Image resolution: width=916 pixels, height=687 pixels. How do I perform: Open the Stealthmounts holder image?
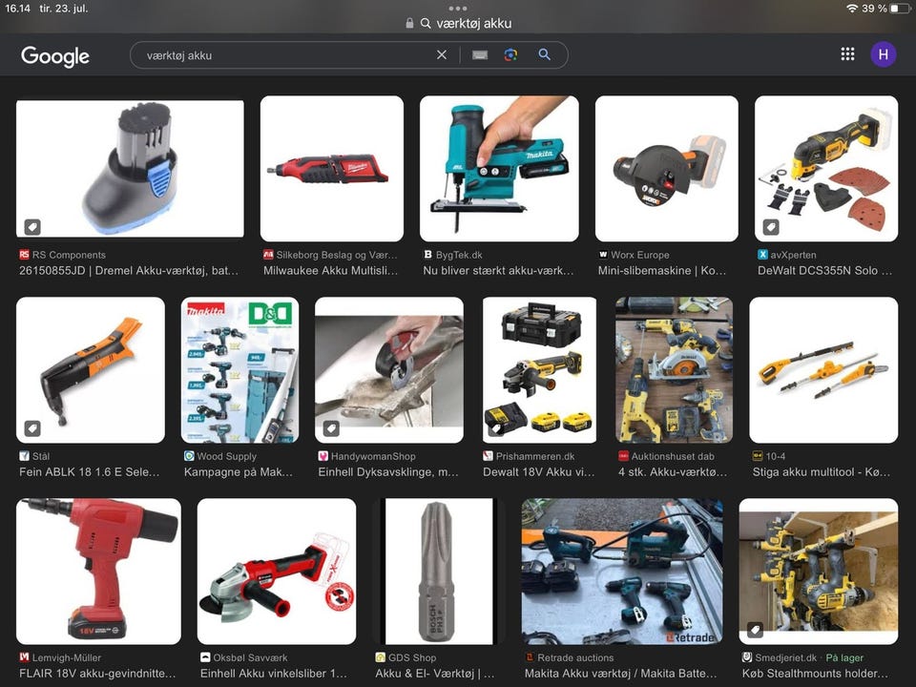(x=819, y=572)
